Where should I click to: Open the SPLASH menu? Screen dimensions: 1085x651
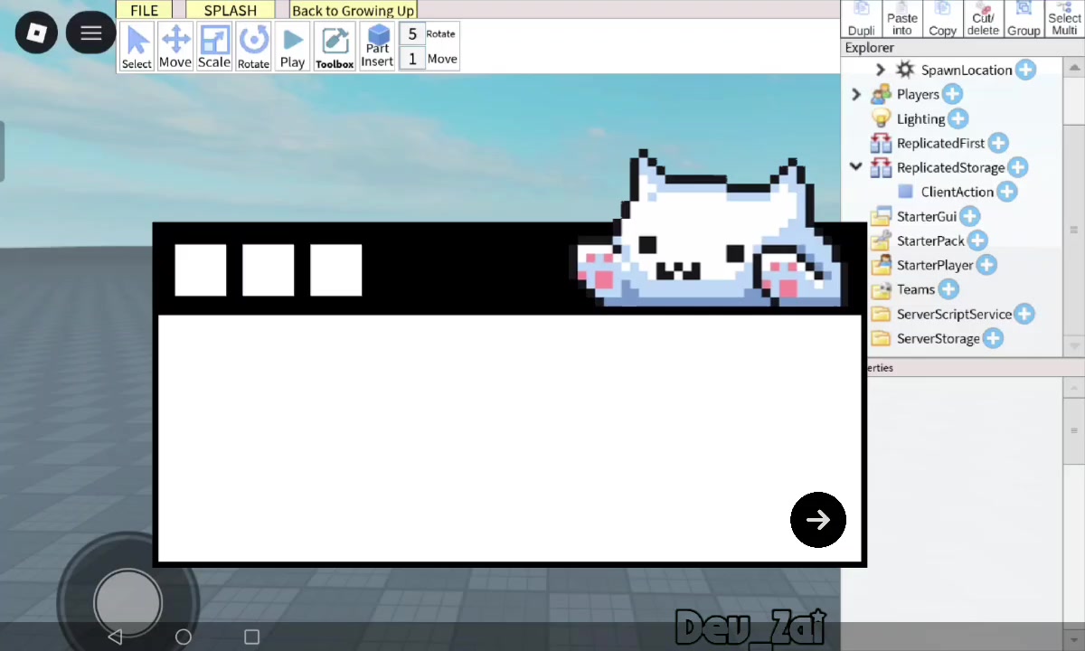tap(230, 10)
